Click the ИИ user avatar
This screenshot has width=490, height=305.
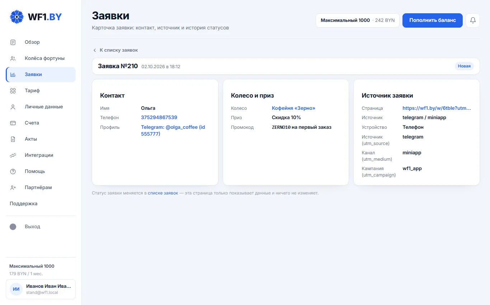[16, 289]
